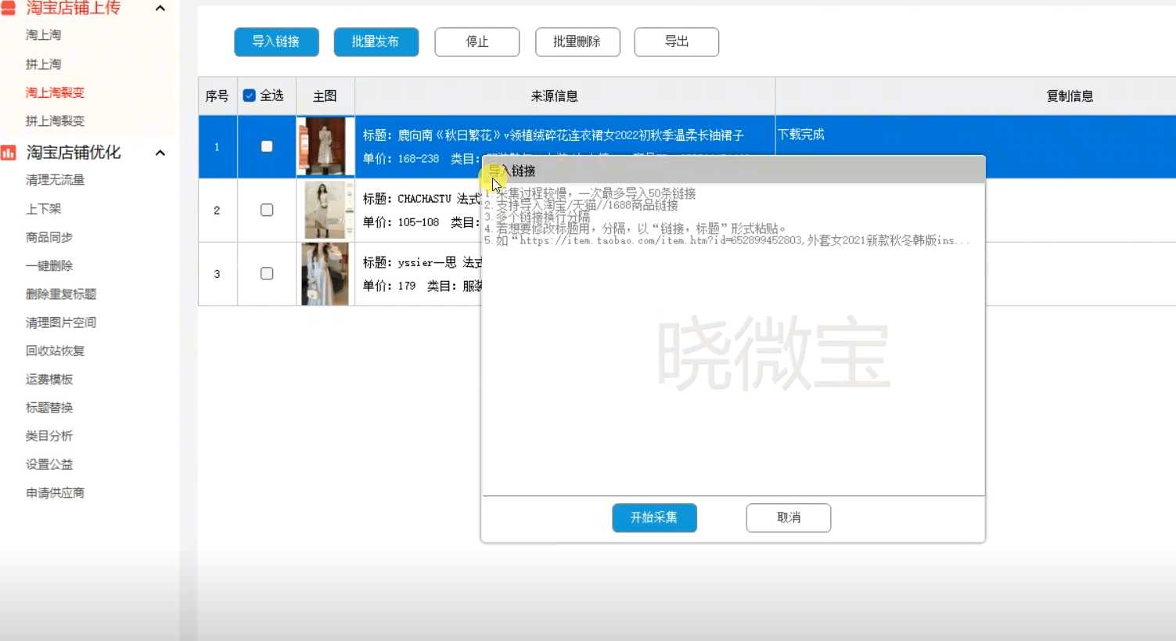Open 运费模板 option
This screenshot has width=1176, height=641.
click(49, 380)
